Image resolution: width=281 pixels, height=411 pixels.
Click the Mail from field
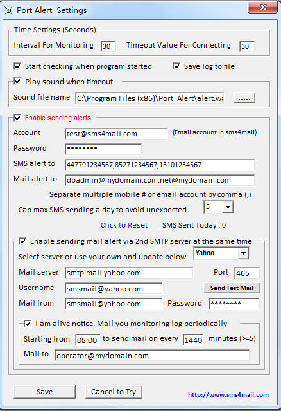(x=114, y=304)
